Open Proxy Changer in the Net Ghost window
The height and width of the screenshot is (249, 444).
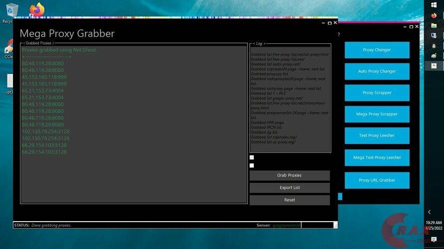tap(377, 50)
